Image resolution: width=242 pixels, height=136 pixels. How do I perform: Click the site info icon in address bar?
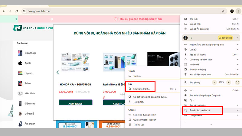(25, 11)
